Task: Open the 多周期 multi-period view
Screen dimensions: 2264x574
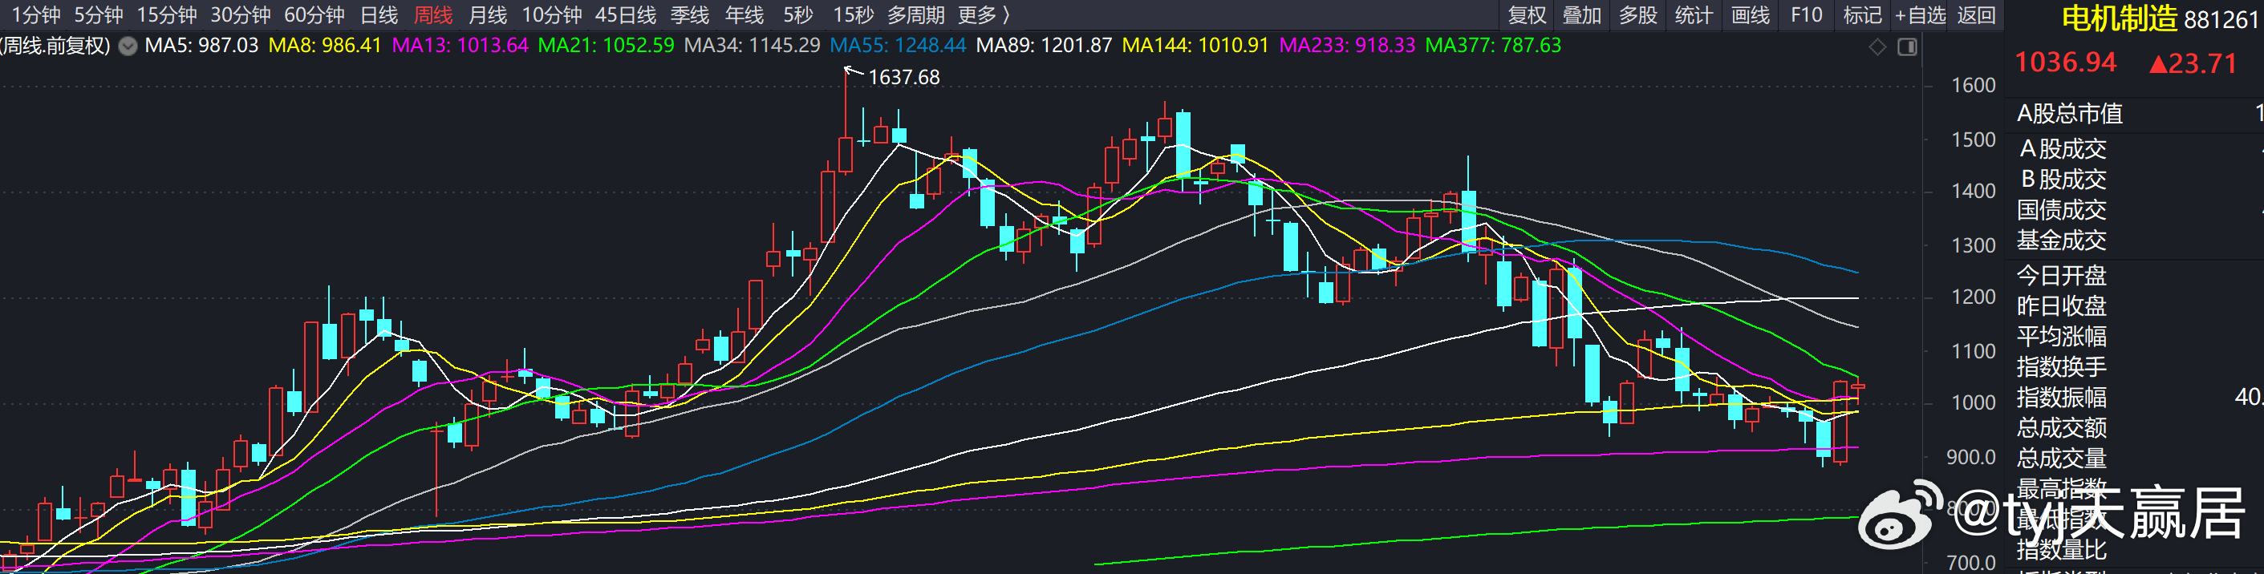Action: [916, 15]
